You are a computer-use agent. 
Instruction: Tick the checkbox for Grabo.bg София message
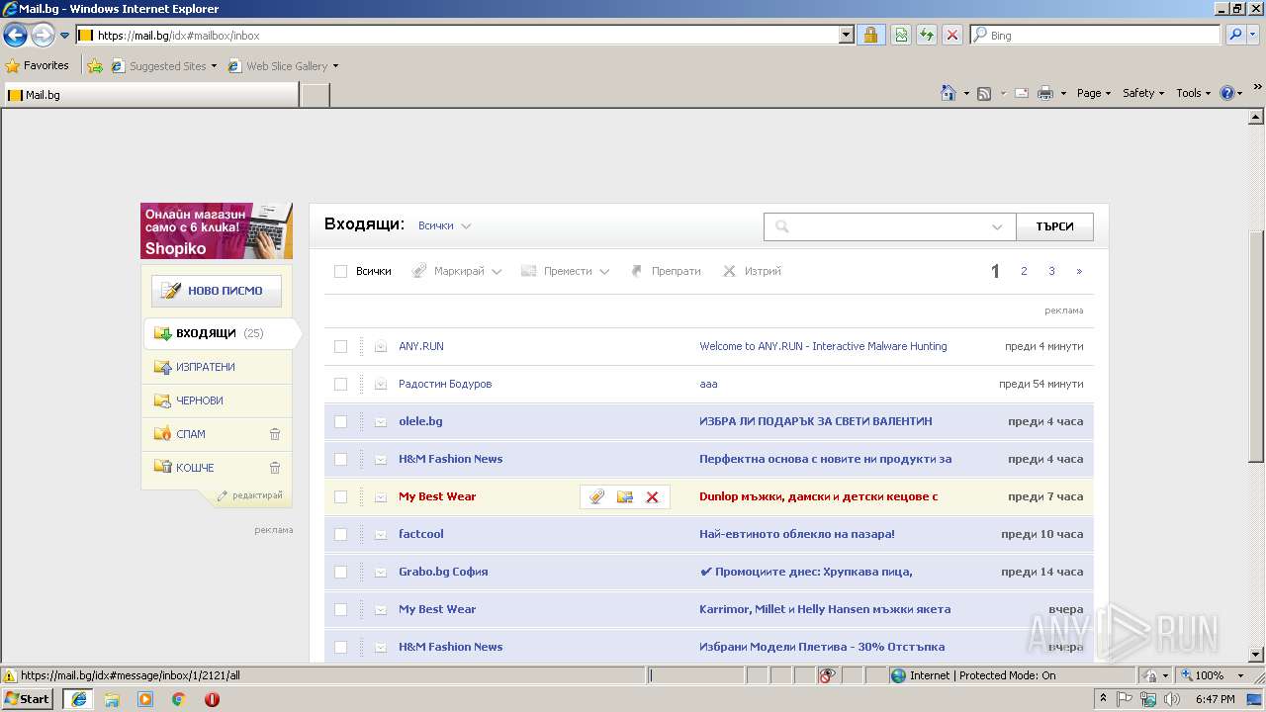[x=340, y=572]
